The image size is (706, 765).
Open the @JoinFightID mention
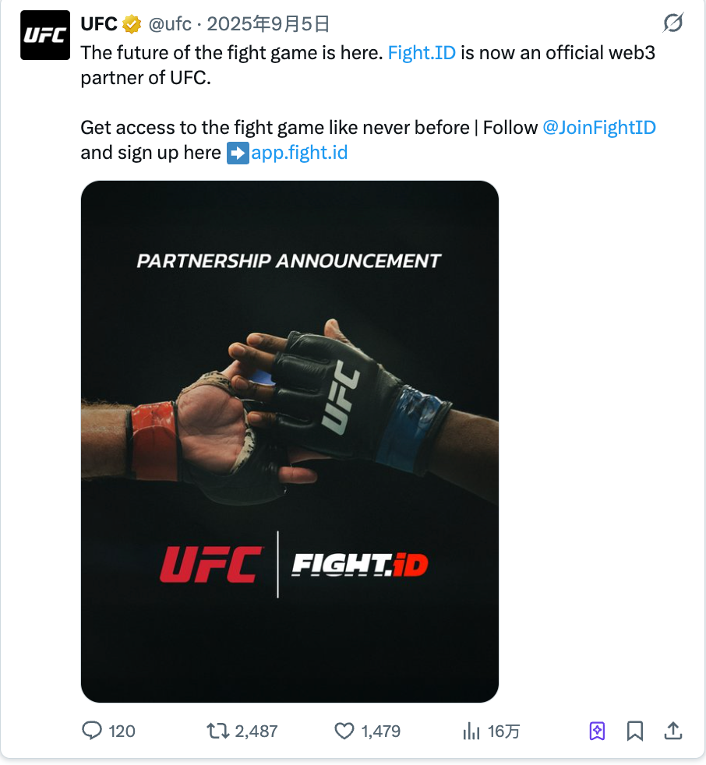coord(599,127)
